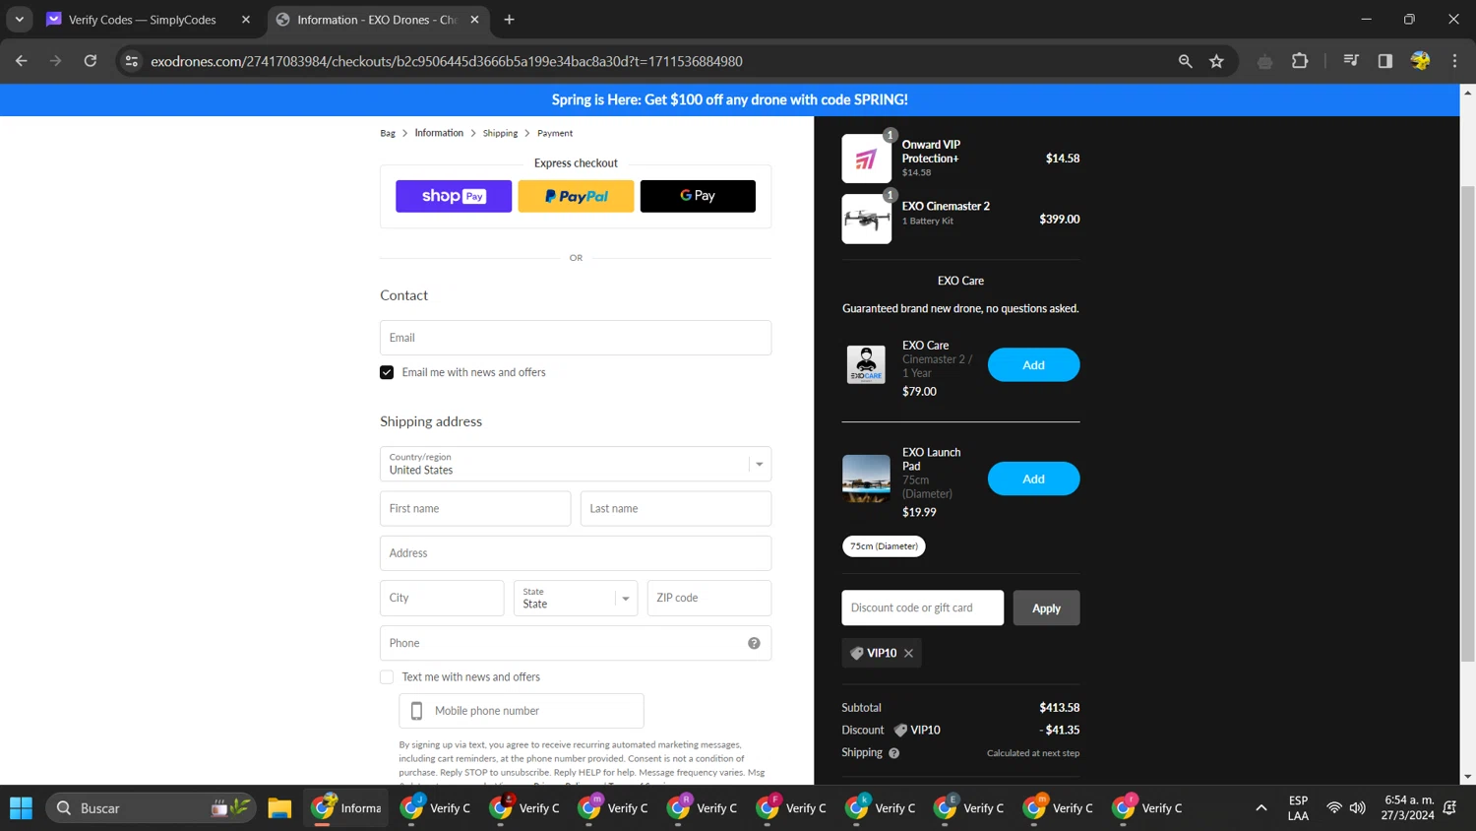The height and width of the screenshot is (831, 1476).
Task: Pay with Shop Pay express checkout
Action: (x=454, y=196)
